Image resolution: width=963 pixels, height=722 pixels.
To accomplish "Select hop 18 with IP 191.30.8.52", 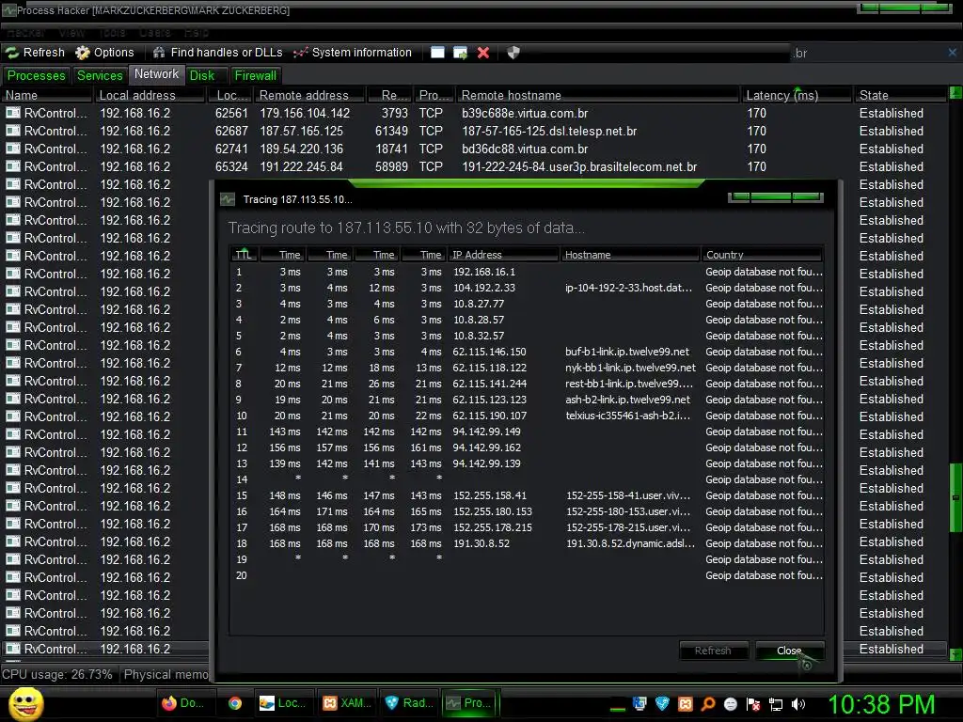I will 527,543.
